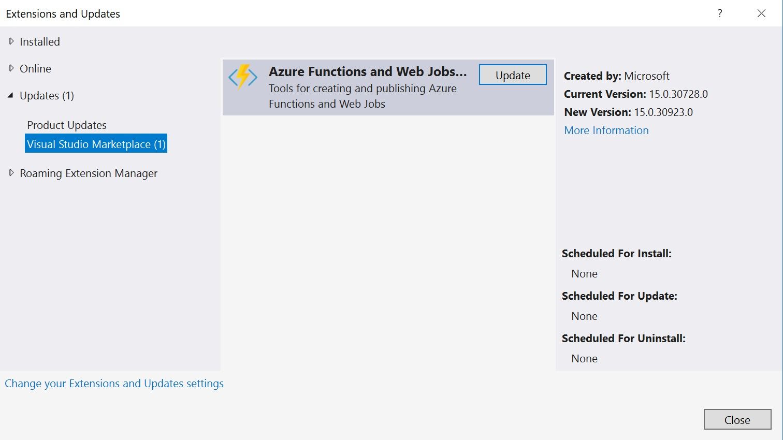Select the Roaming Extension Manager label
783x440 pixels.
coord(89,173)
